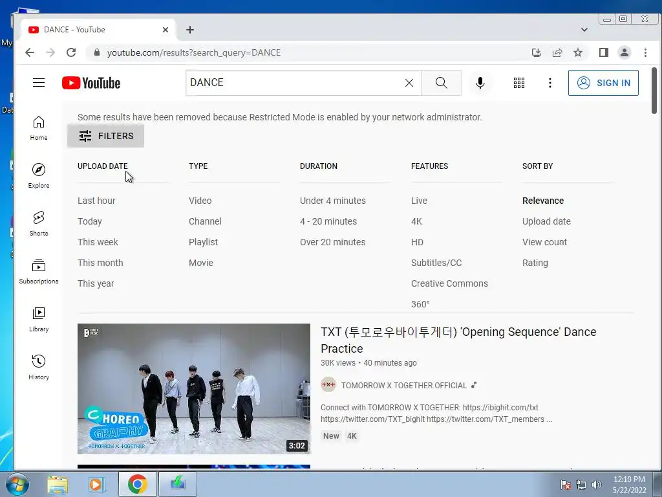Sort results by Upload date

[x=546, y=221]
